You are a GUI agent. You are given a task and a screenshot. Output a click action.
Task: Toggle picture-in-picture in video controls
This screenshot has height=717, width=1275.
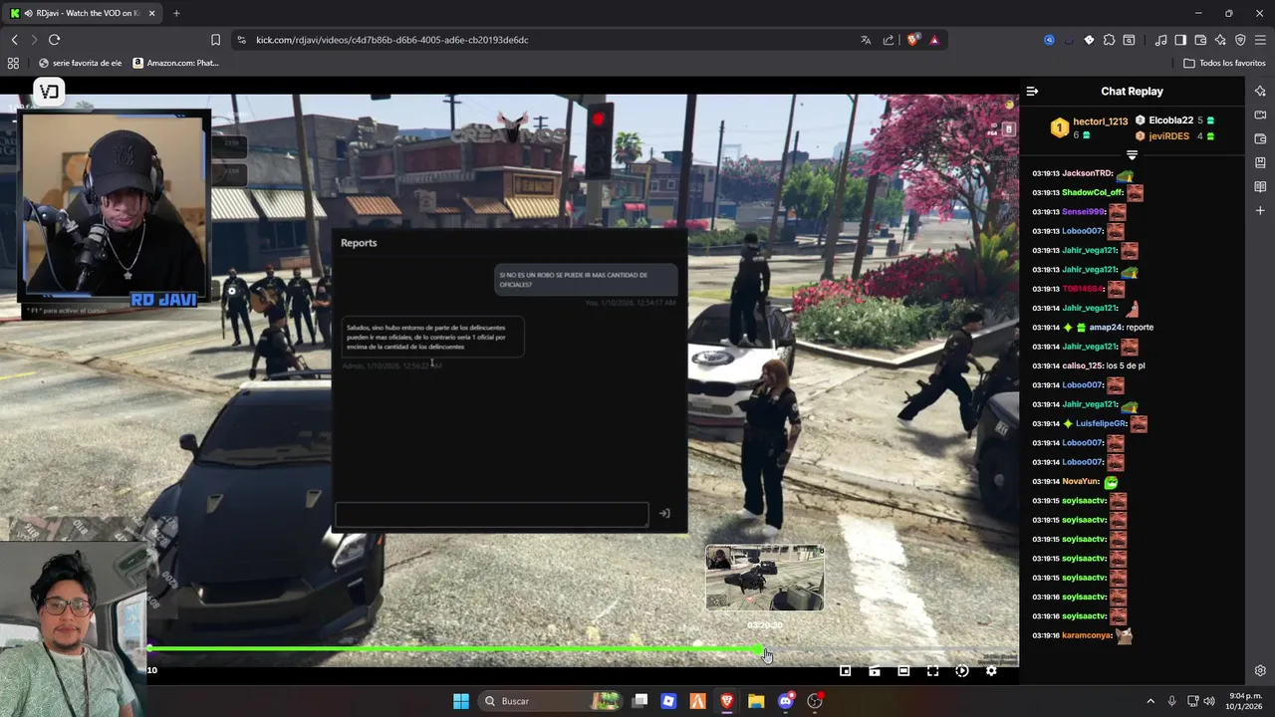click(875, 671)
